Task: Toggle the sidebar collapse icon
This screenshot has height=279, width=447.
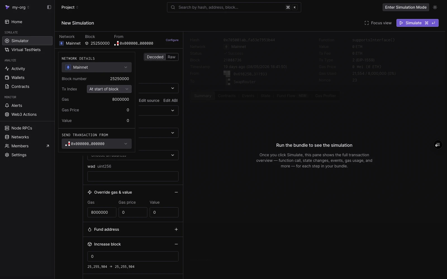Action: (x=49, y=7)
